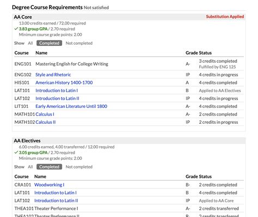Open Calculus II course link
258x217 pixels.
(x=46, y=122)
